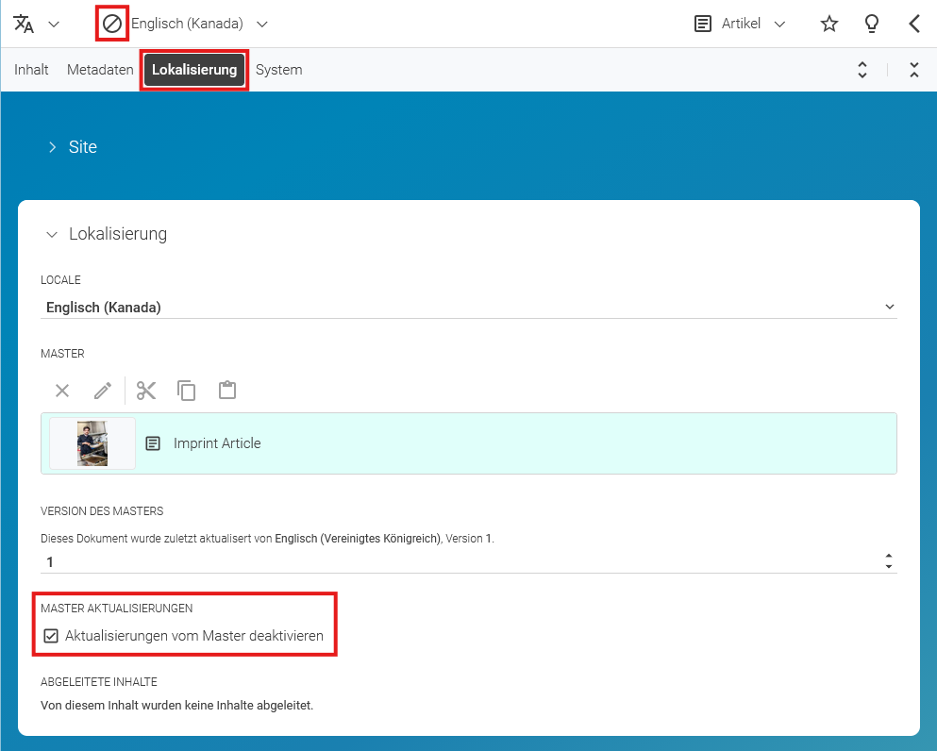The width and height of the screenshot is (937, 751).
Task: Switch to the Metadaten tab
Action: pos(100,70)
